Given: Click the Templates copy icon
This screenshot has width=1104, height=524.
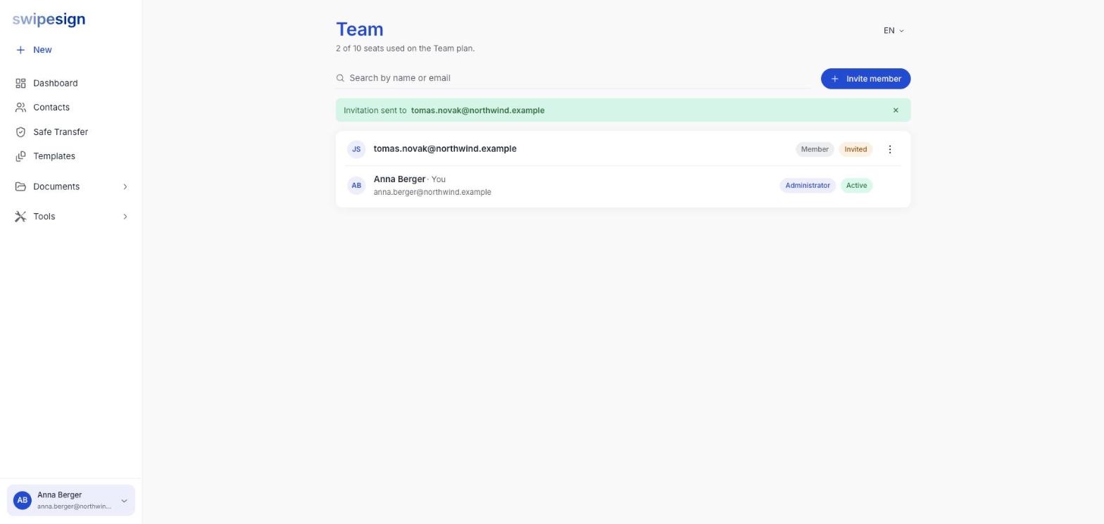Looking at the screenshot, I should (x=20, y=156).
